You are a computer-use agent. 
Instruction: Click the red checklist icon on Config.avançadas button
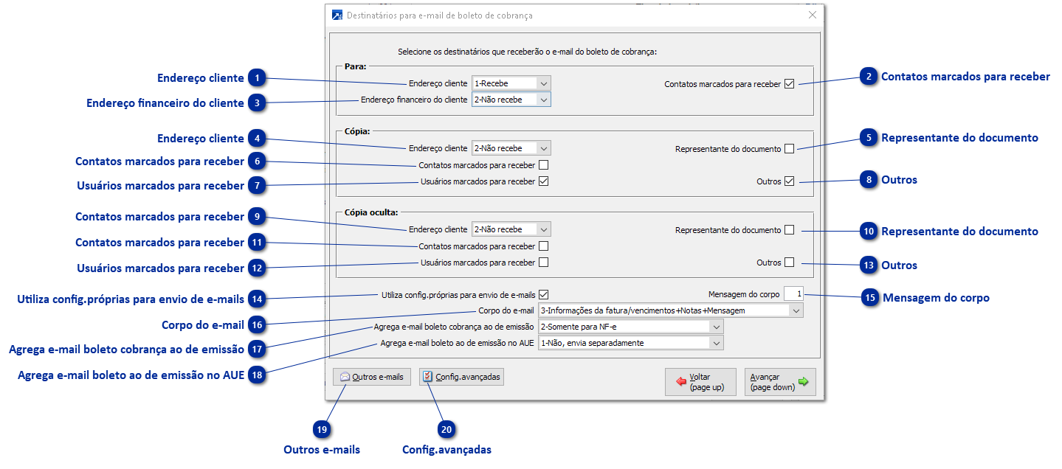[428, 376]
